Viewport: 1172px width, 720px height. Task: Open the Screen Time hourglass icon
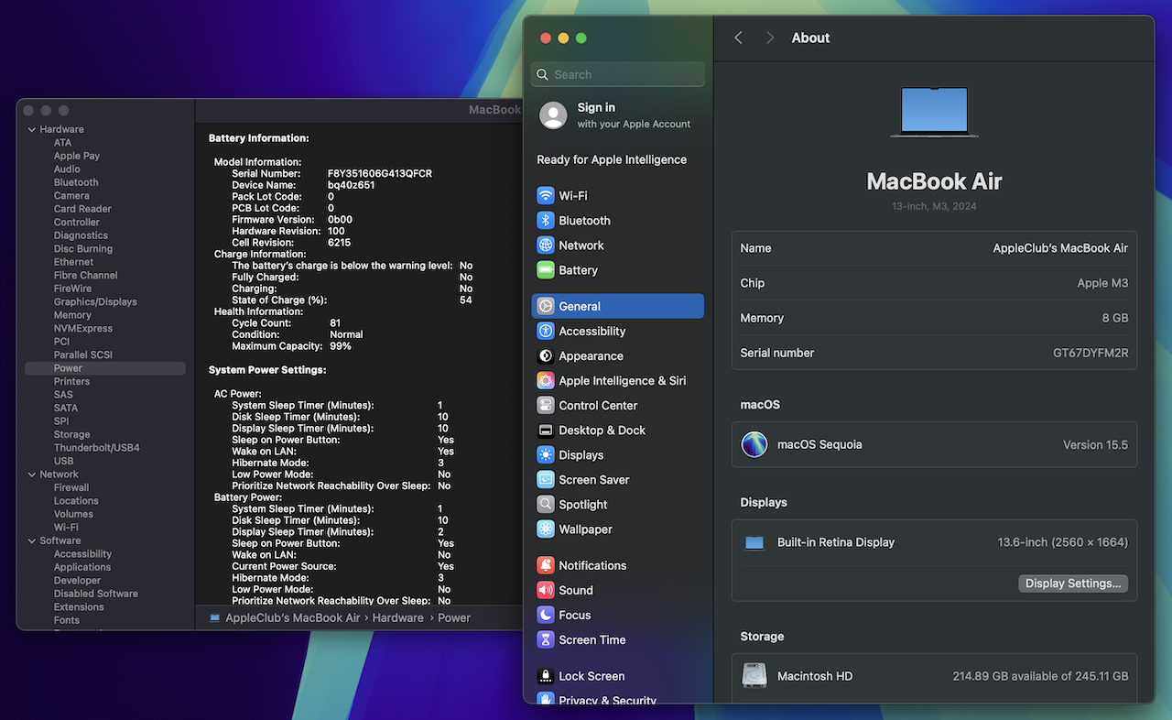coord(546,639)
